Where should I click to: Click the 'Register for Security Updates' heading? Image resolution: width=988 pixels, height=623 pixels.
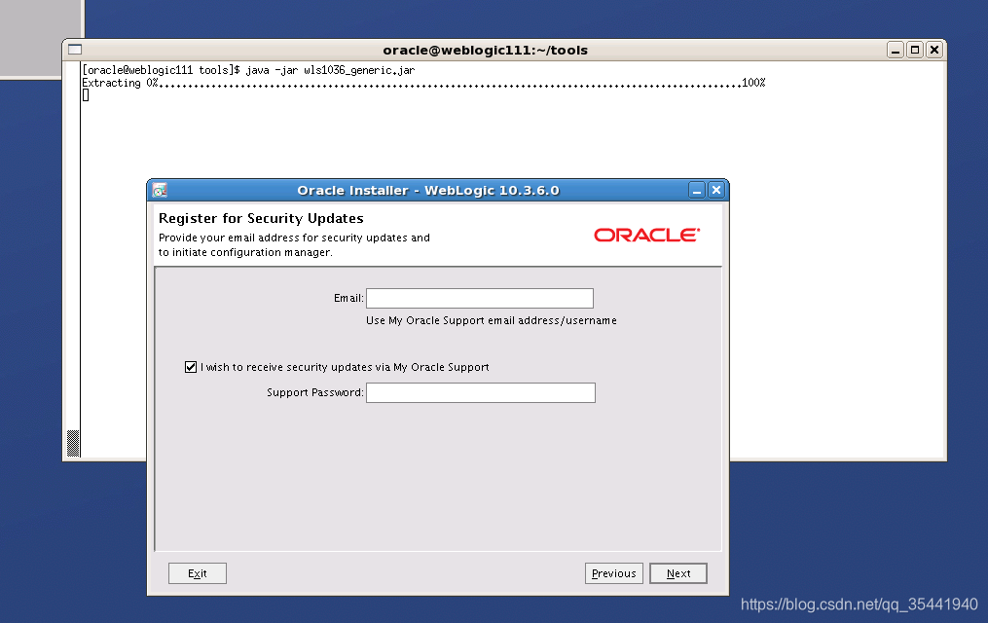tap(261, 219)
